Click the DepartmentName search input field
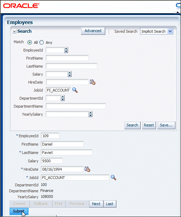The width and height of the screenshot is (181, 217). (76, 106)
